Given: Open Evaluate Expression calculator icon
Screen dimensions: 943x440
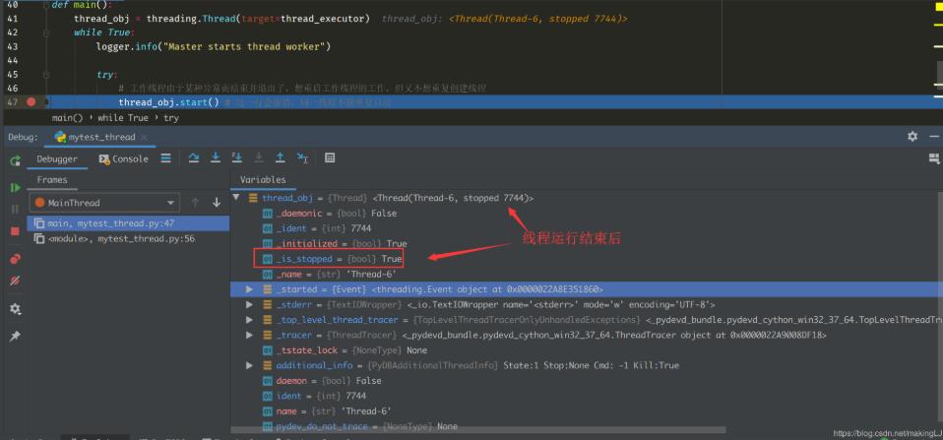Looking at the screenshot, I should pyautogui.click(x=330, y=158).
